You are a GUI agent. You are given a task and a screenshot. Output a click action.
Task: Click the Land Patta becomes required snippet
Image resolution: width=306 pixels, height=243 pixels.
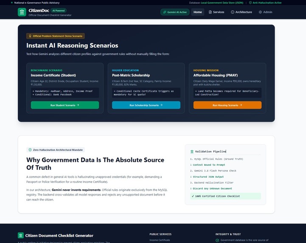(227, 93)
